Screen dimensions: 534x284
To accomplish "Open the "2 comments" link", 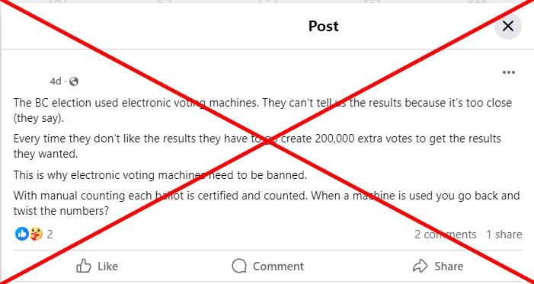I will click(445, 235).
